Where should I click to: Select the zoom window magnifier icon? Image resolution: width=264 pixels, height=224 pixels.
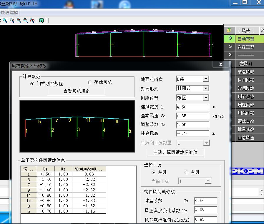coord(12,20)
